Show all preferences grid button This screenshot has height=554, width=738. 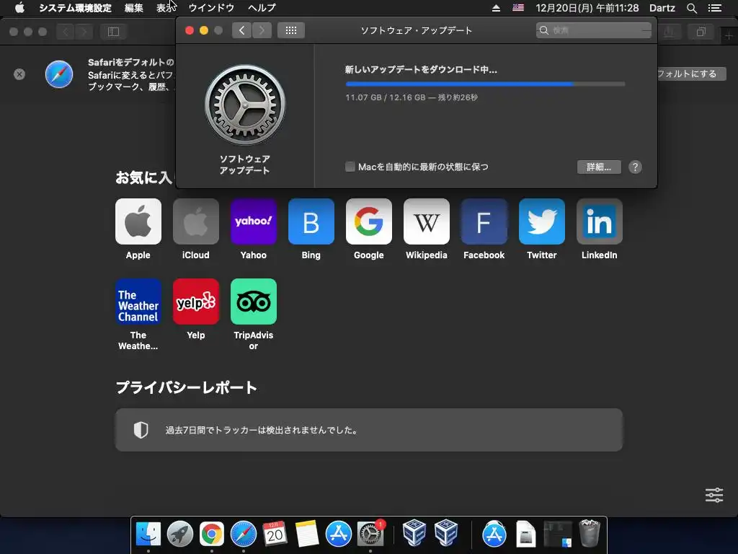click(x=291, y=30)
